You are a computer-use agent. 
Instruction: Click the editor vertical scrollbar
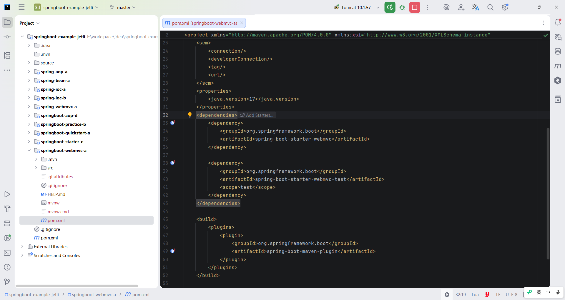(548, 194)
